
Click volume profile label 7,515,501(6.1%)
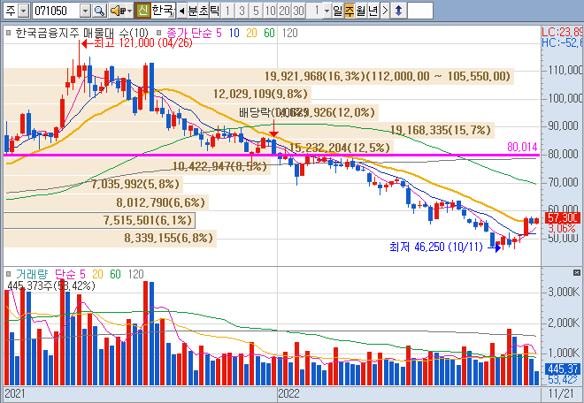pyautogui.click(x=148, y=220)
